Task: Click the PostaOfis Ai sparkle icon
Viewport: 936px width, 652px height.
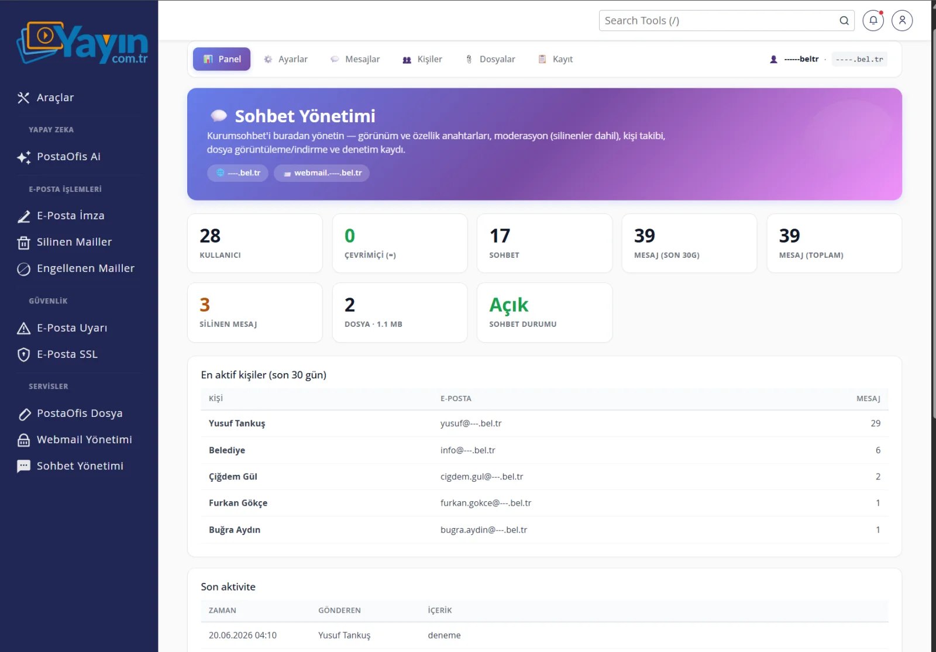Action: pos(23,157)
